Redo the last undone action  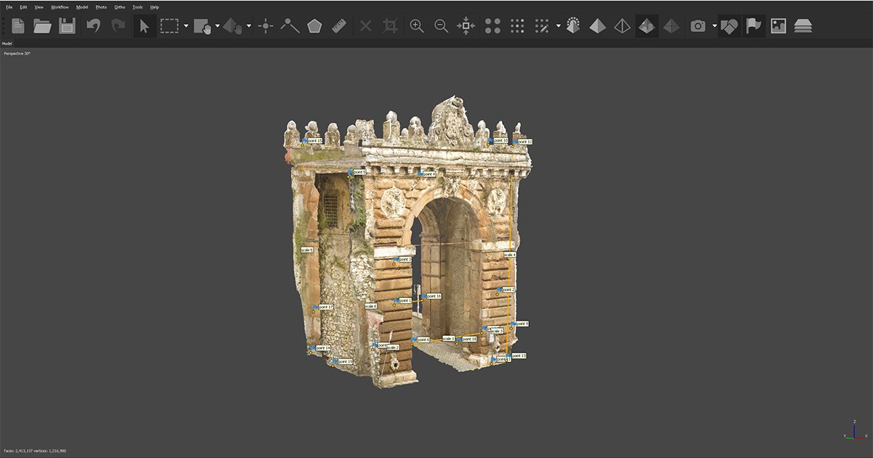coord(118,26)
